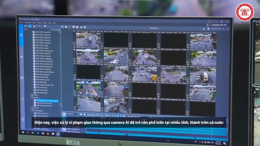Click the monitor icon in the image pane toolbar

click(74, 27)
